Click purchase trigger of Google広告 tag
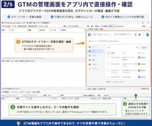This screenshot has height=126, width=152. [x=142, y=70]
